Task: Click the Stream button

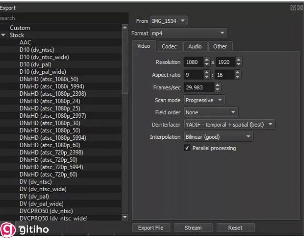Action: [193, 227]
